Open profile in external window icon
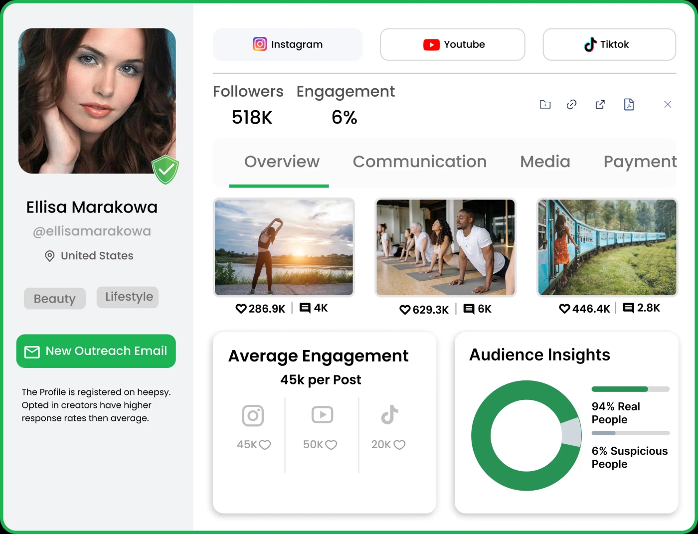 click(x=600, y=104)
